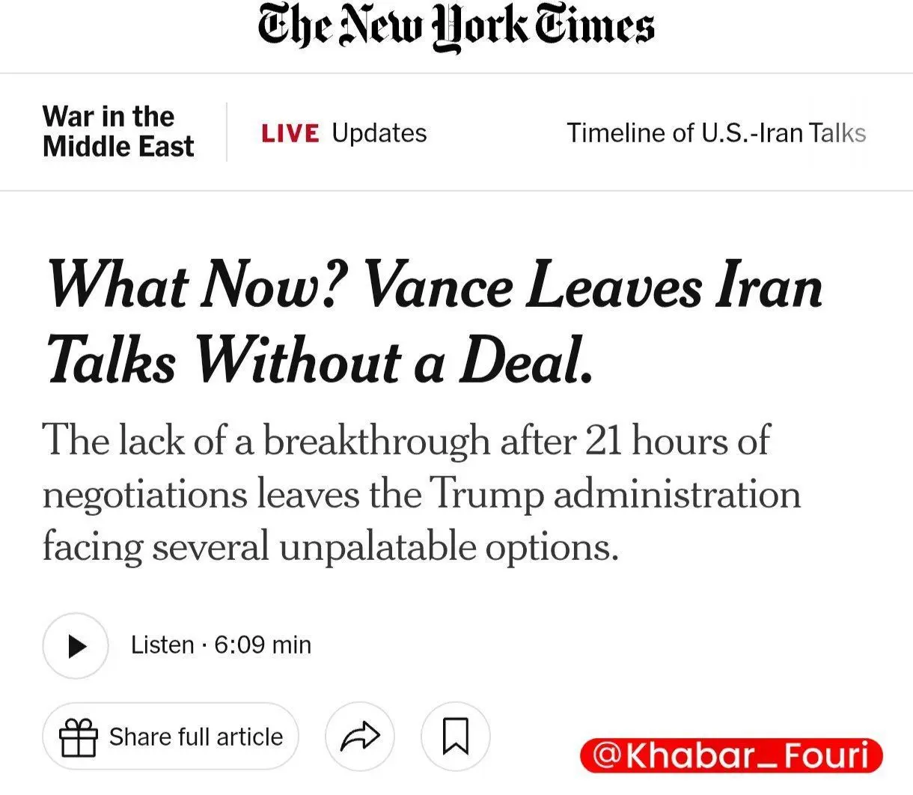Click the gift box icon
This screenshot has height=795, width=913.
[79, 737]
